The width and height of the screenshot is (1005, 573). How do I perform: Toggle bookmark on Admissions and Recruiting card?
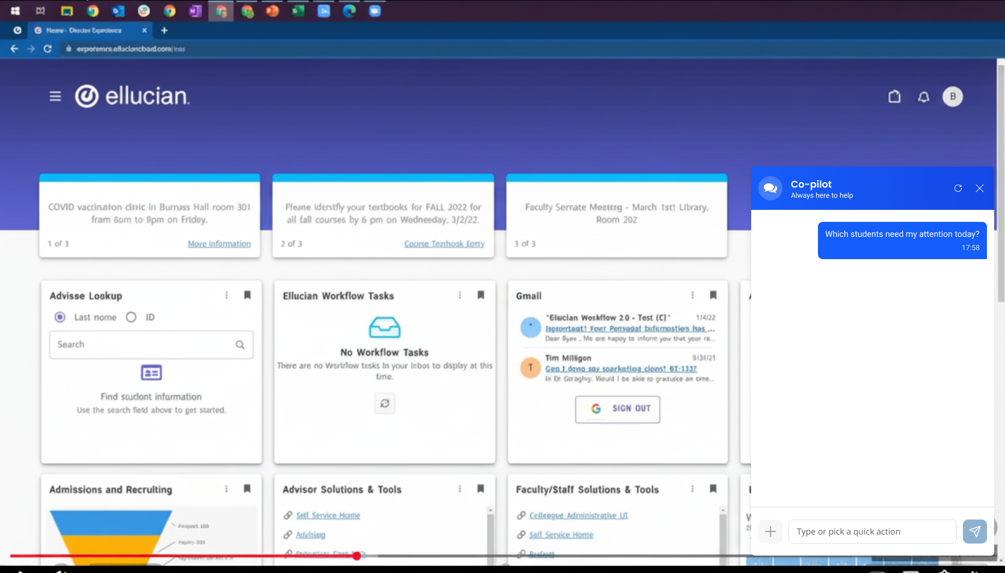pyautogui.click(x=247, y=489)
